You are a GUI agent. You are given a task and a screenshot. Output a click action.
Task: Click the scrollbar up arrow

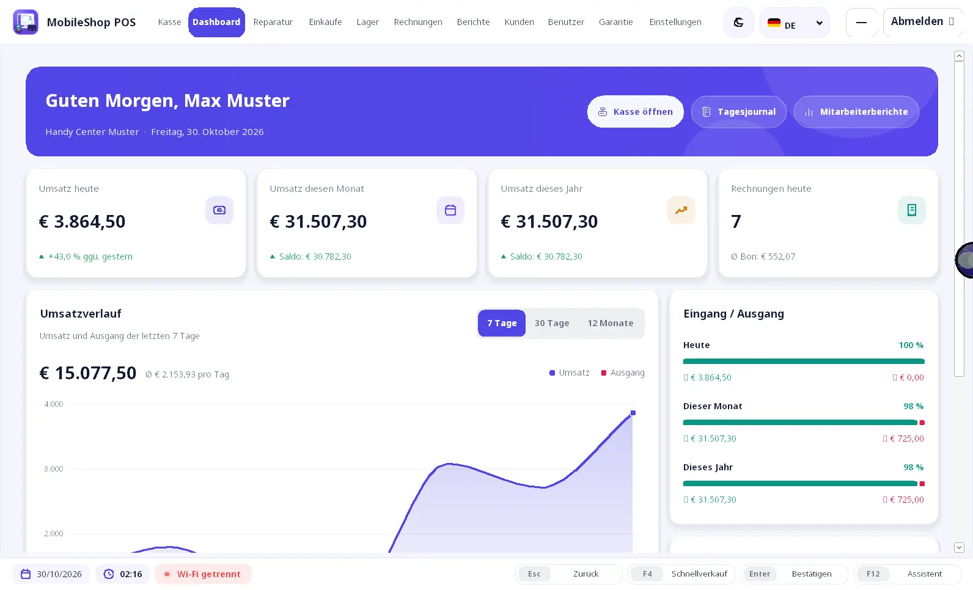coord(959,56)
